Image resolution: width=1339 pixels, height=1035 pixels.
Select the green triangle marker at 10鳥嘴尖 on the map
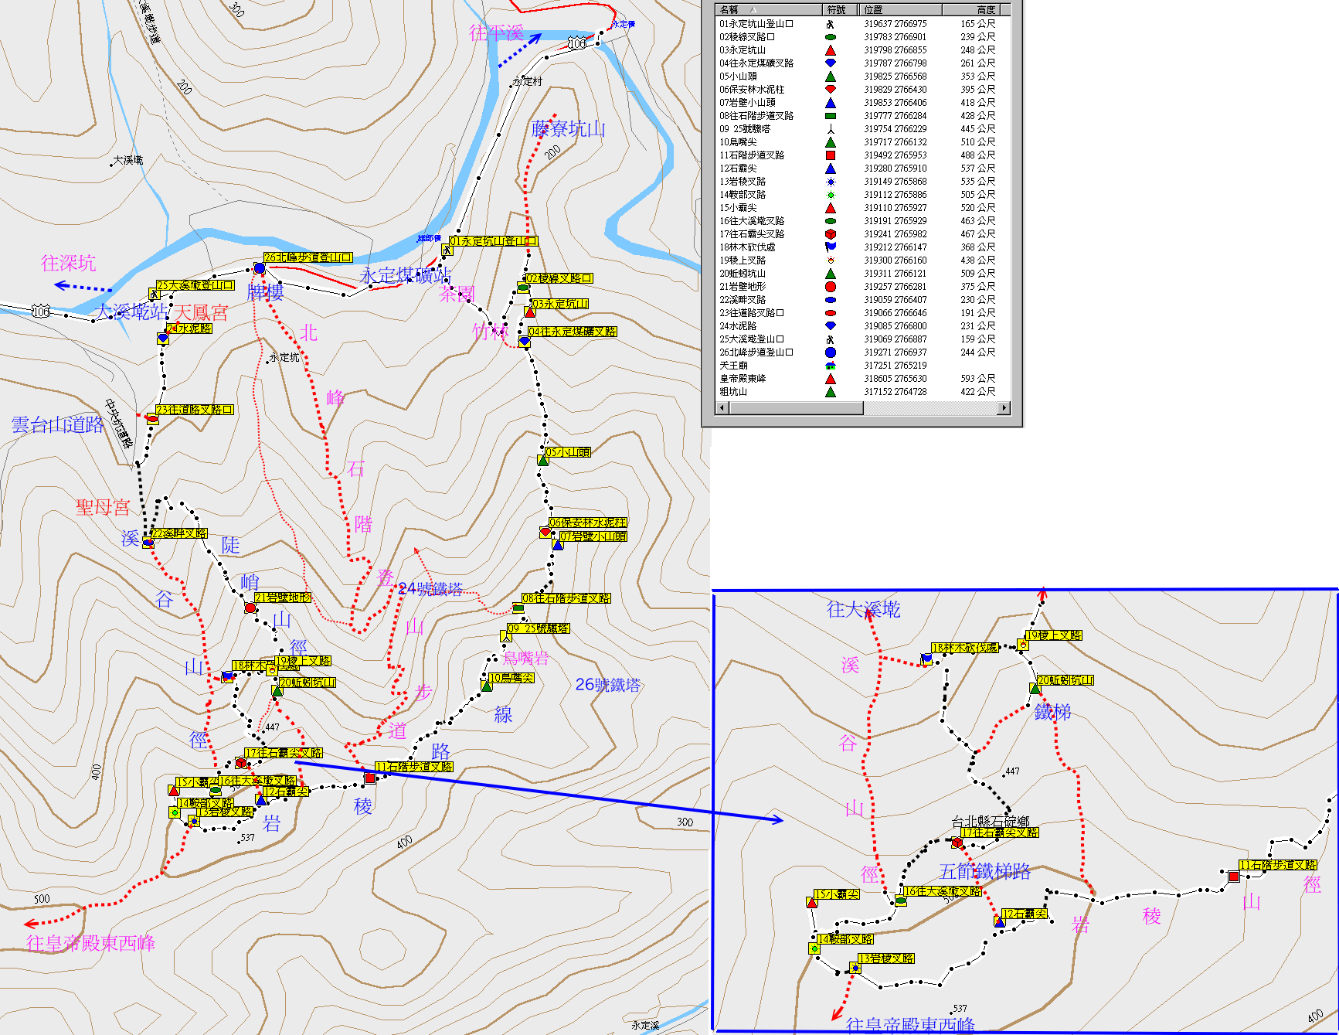[x=487, y=686]
